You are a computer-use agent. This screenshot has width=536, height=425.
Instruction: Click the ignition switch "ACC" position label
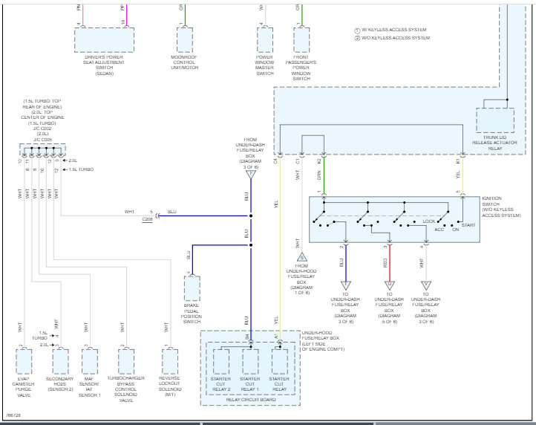(439, 230)
